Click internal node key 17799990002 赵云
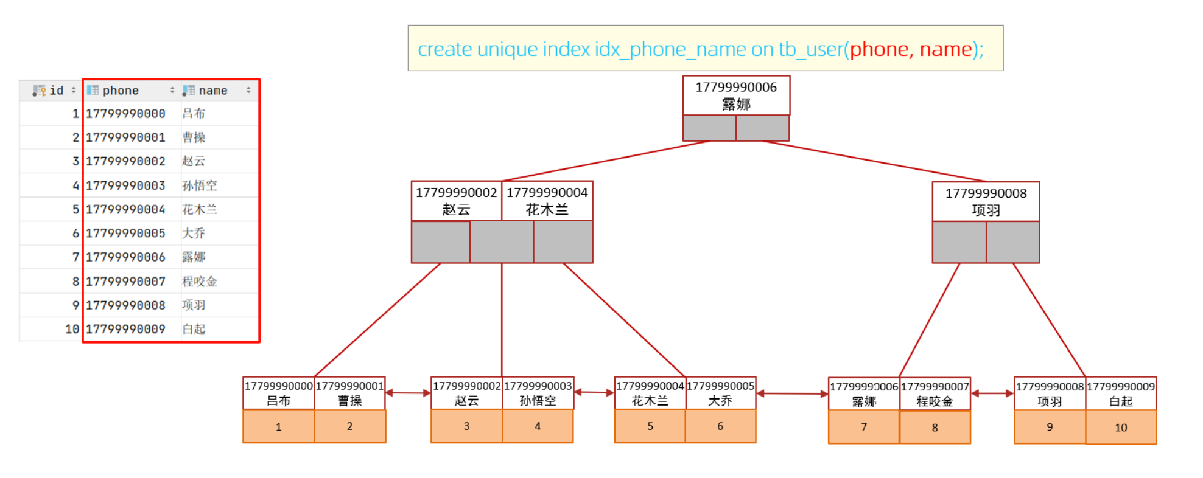 (x=457, y=201)
